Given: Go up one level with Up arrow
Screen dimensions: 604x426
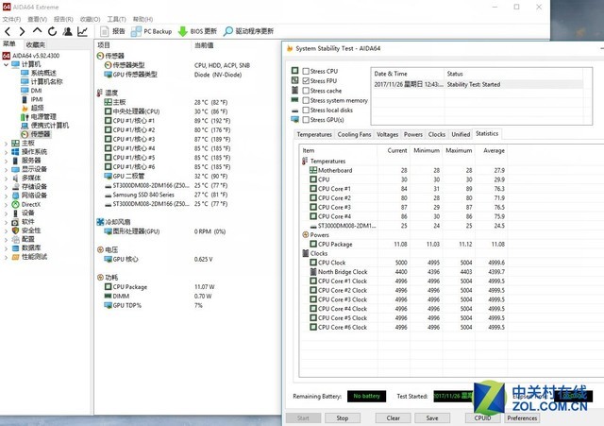Looking at the screenshot, I should pos(37,31).
